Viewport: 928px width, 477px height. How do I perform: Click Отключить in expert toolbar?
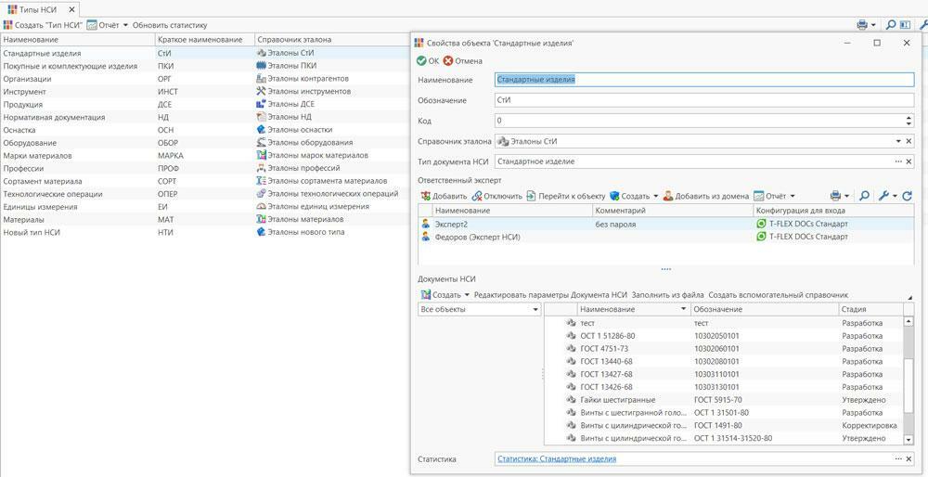coord(497,196)
